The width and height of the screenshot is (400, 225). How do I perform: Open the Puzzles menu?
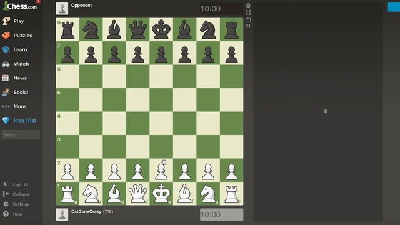click(x=22, y=36)
